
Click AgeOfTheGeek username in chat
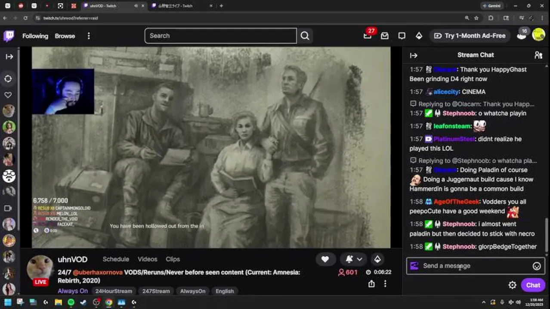point(456,202)
